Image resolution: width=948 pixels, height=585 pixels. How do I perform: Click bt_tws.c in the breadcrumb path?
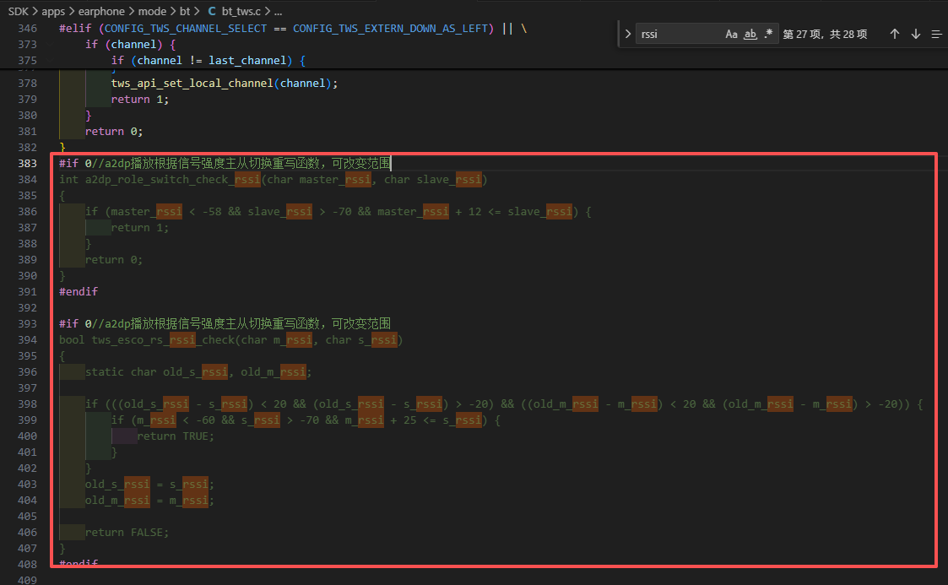(241, 11)
